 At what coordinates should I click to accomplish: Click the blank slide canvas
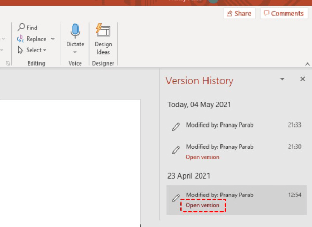coord(70,163)
